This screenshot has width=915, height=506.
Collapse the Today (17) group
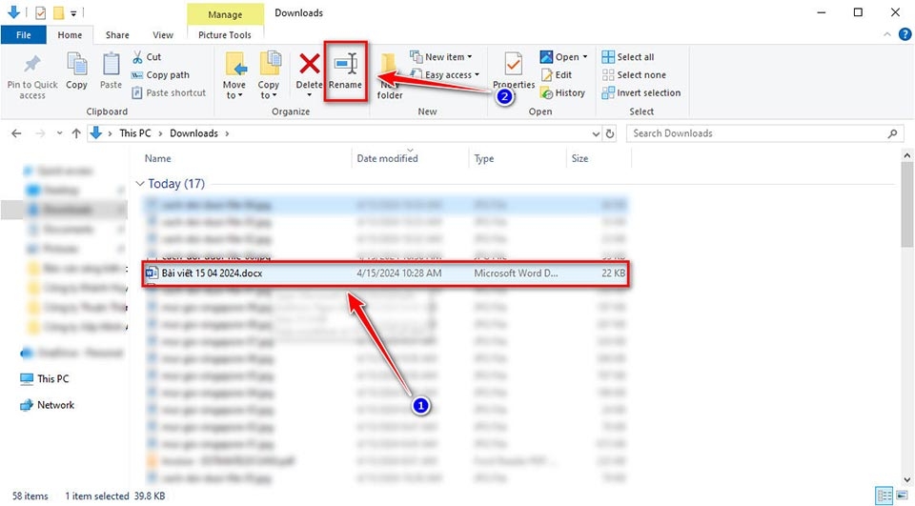point(140,184)
